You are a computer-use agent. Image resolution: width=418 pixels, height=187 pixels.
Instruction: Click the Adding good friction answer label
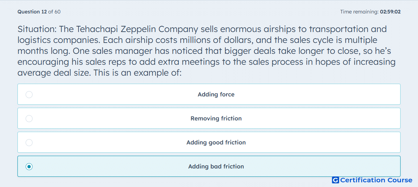[x=216, y=143]
